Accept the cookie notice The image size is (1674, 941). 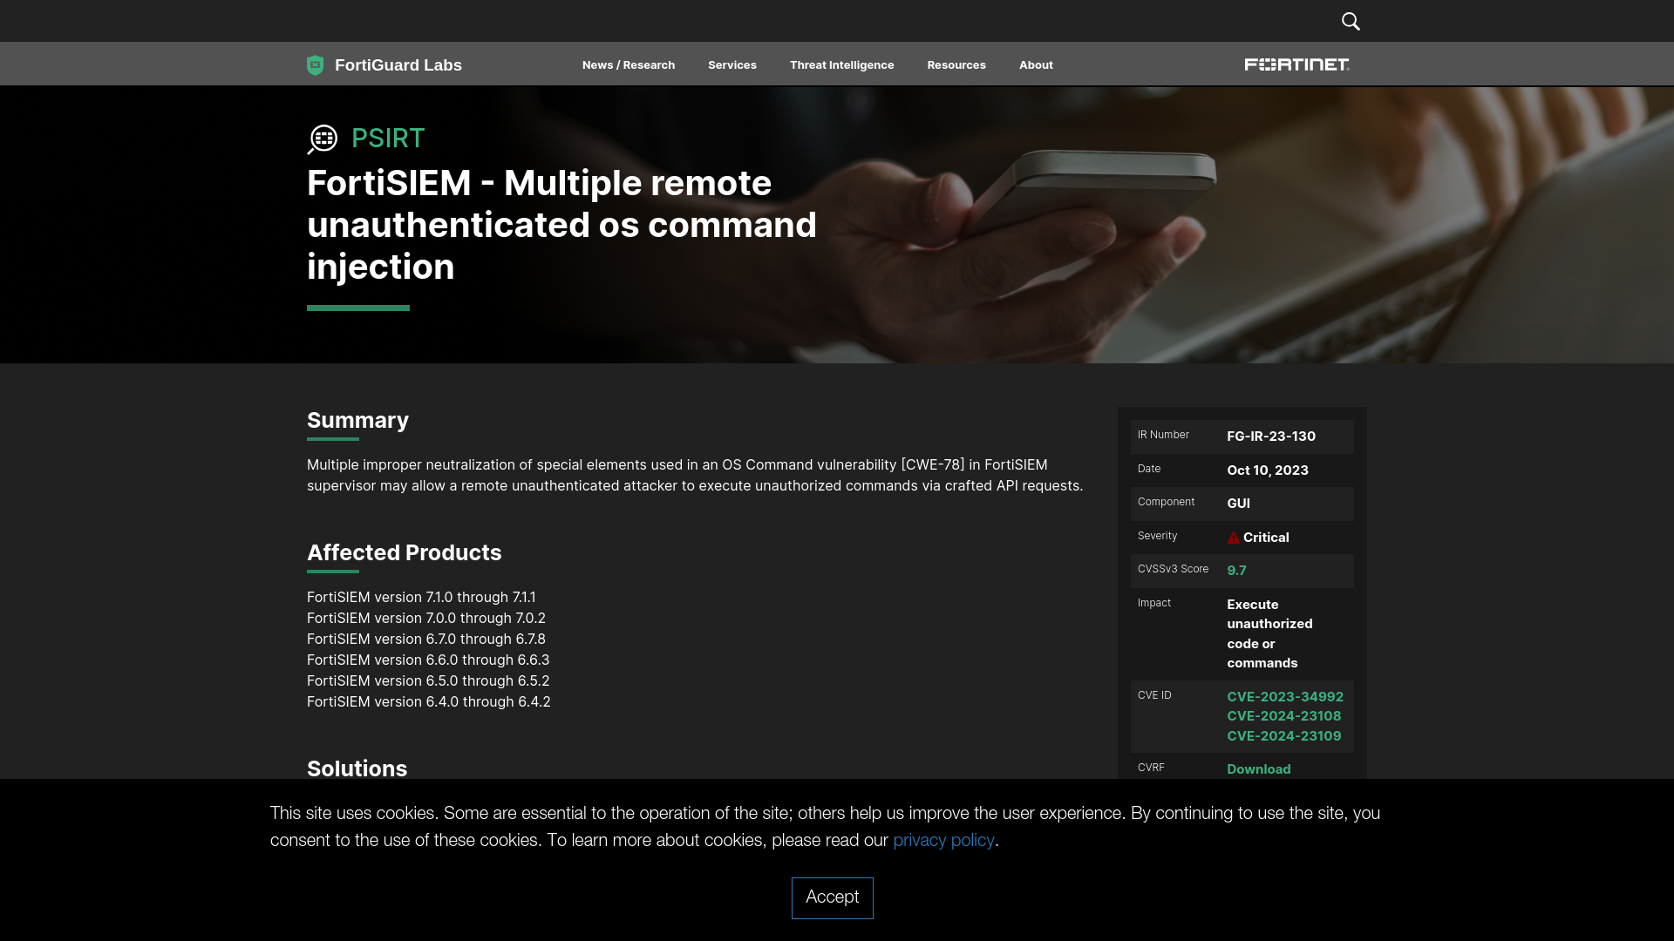coord(833,897)
